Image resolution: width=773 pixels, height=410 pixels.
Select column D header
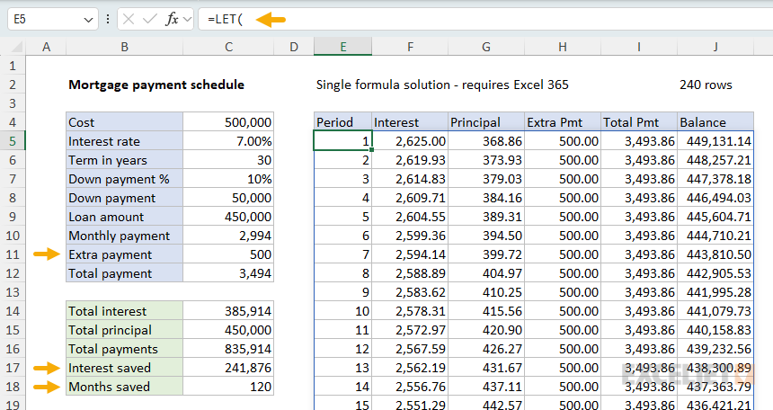point(294,47)
